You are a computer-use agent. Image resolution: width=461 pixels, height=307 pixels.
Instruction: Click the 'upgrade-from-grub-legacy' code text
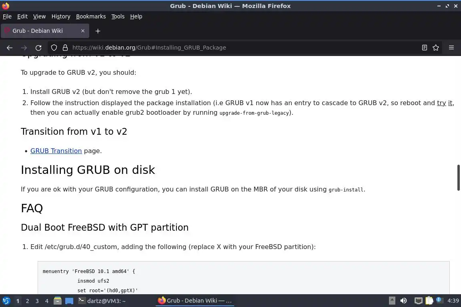click(255, 113)
